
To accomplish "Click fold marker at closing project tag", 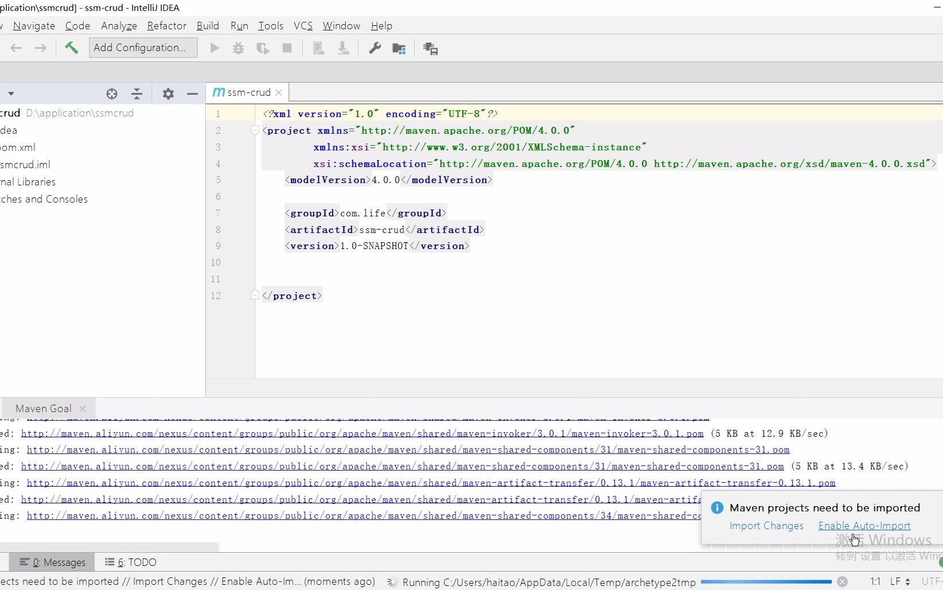I will click(x=255, y=295).
